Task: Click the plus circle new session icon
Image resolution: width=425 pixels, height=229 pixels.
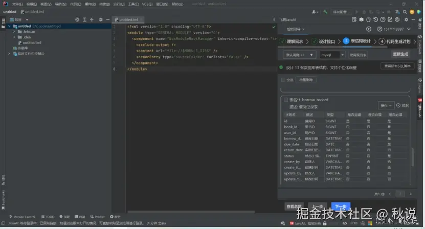Action: point(369,29)
